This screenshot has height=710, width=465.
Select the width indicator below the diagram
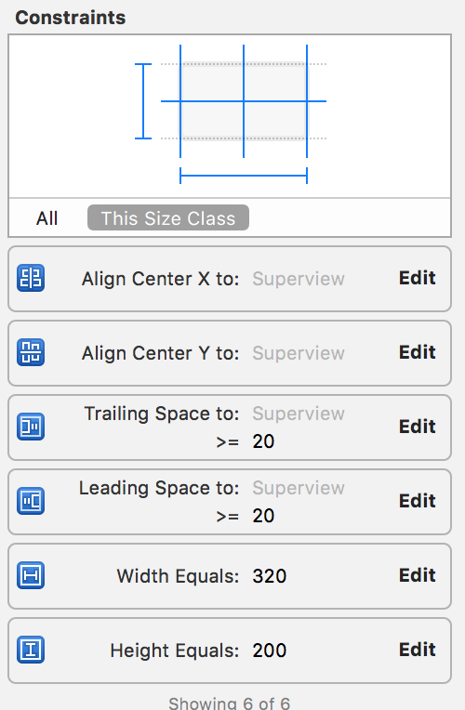[x=244, y=176]
